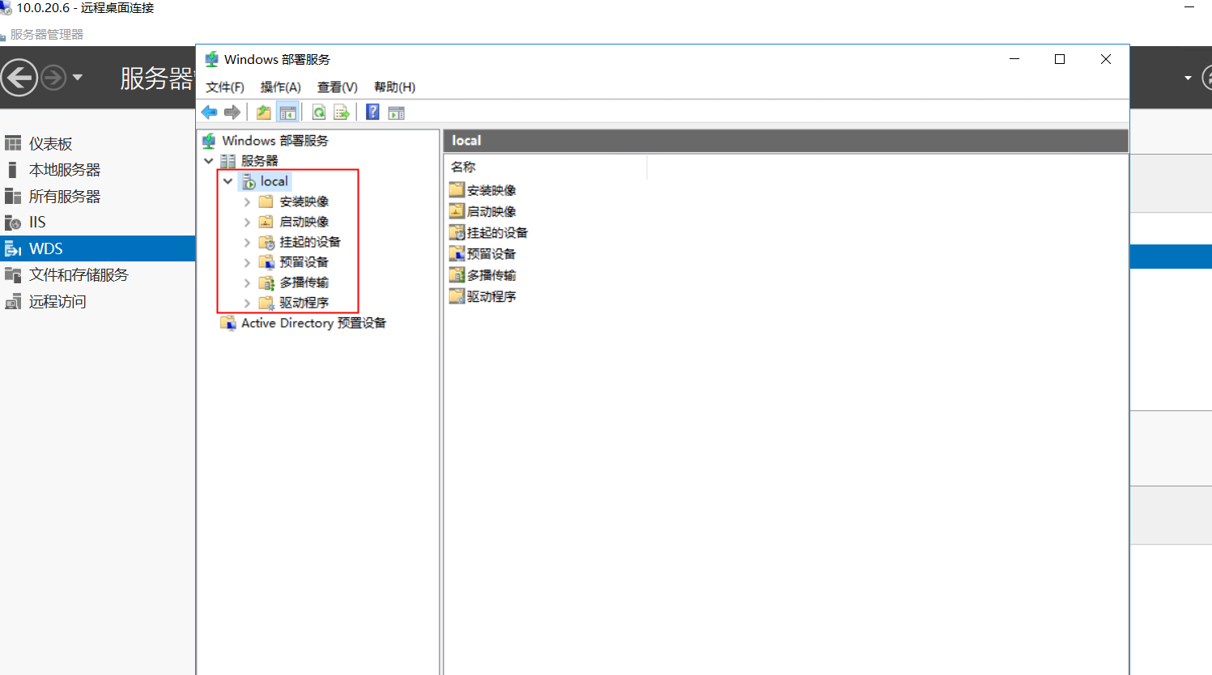Click the Server Manager back navigation arrow
This screenshot has height=675, width=1212.
[x=19, y=78]
